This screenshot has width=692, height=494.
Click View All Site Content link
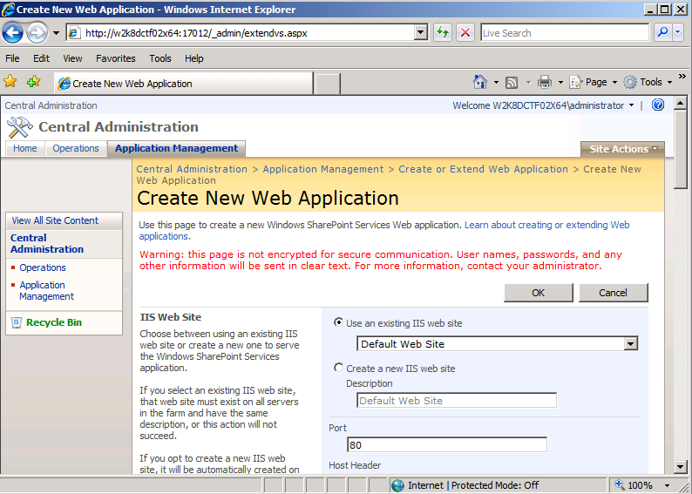(x=55, y=220)
